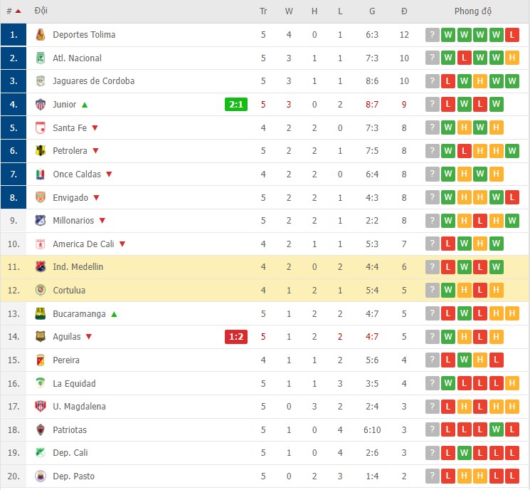Click the red 1:2 live score badge
Image resolution: width=530 pixels, height=490 pixels.
click(x=236, y=337)
